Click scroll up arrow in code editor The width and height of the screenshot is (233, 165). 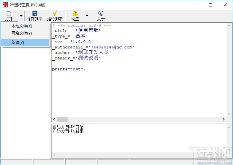[x=229, y=26]
